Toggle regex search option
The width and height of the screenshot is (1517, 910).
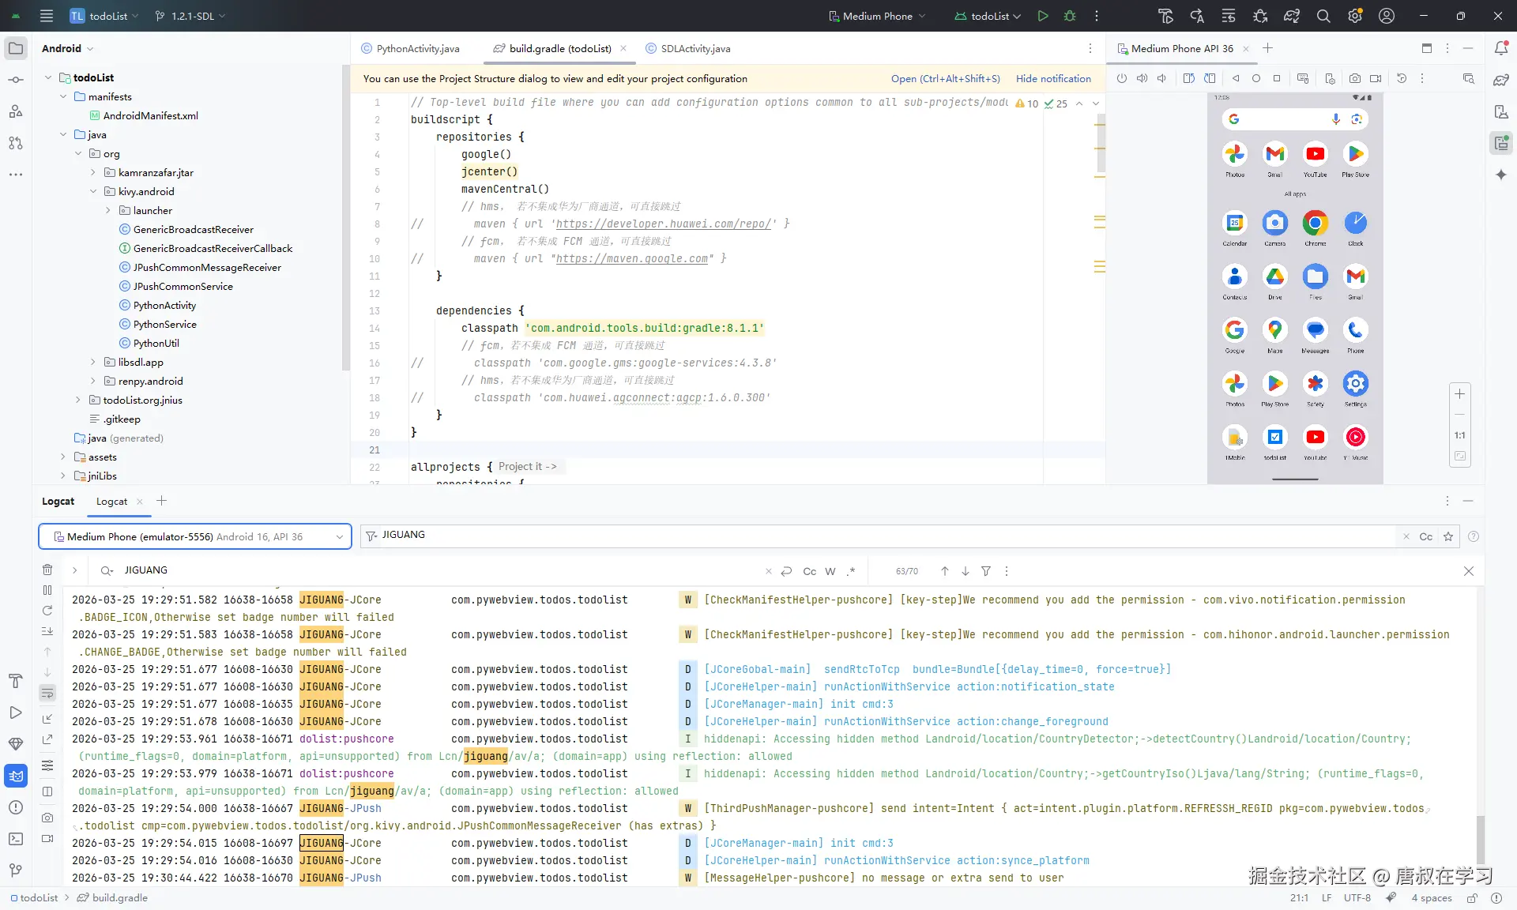click(850, 571)
